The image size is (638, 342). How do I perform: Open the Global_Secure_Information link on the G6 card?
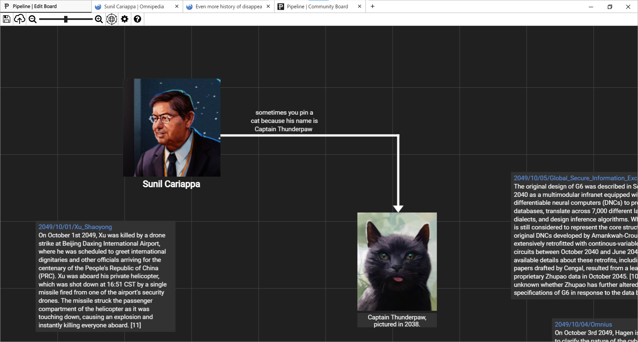pyautogui.click(x=575, y=178)
